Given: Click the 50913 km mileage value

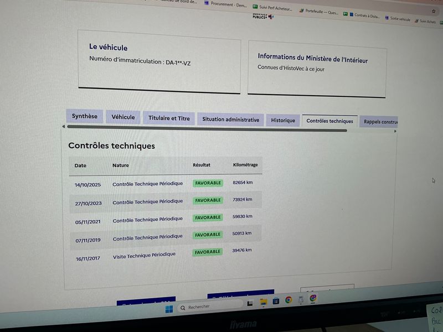Looking at the screenshot, I should 242,233.
